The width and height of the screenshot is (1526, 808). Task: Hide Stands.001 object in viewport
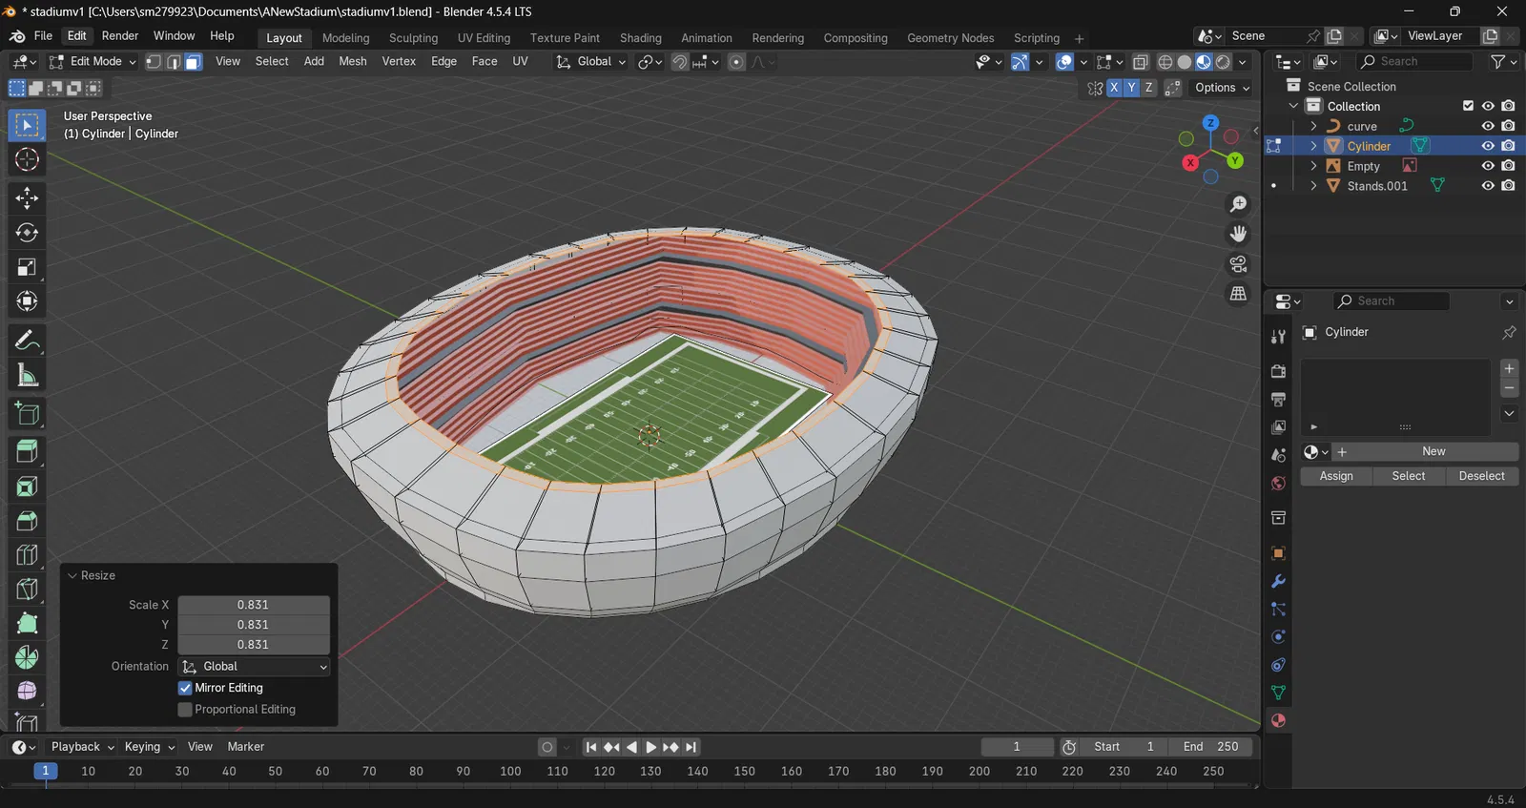click(1488, 186)
